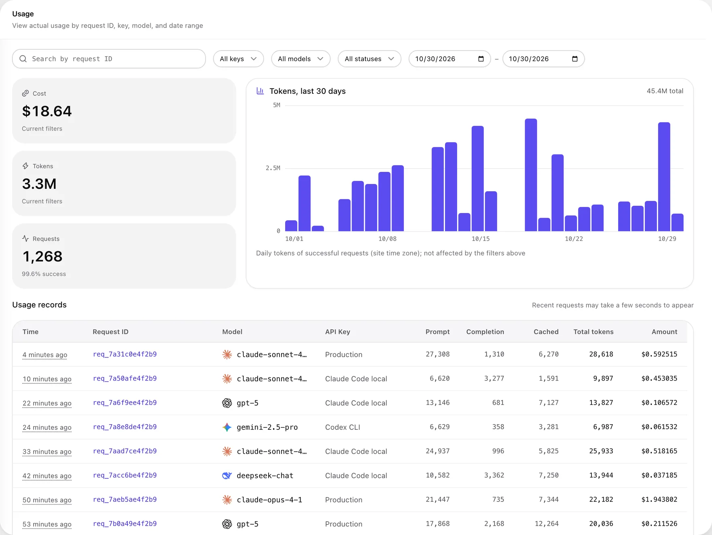This screenshot has height=535, width=712.
Task: Click the deepseek-chat model name
Action: click(265, 476)
